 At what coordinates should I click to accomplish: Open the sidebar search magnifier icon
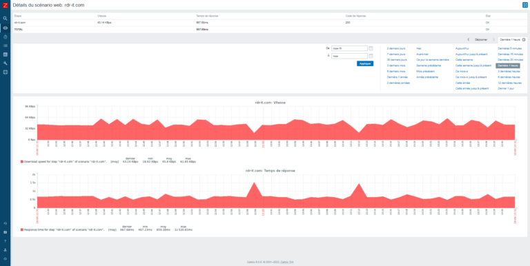pos(5,19)
